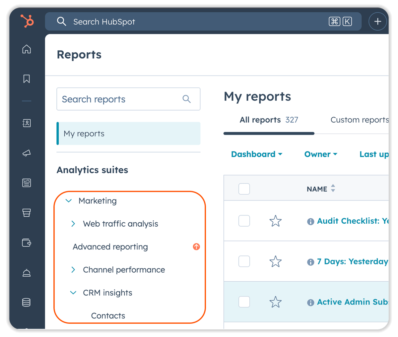Click the Advanced reporting upgrade arrow icon
Image resolution: width=398 pixels, height=337 pixels.
(x=196, y=247)
